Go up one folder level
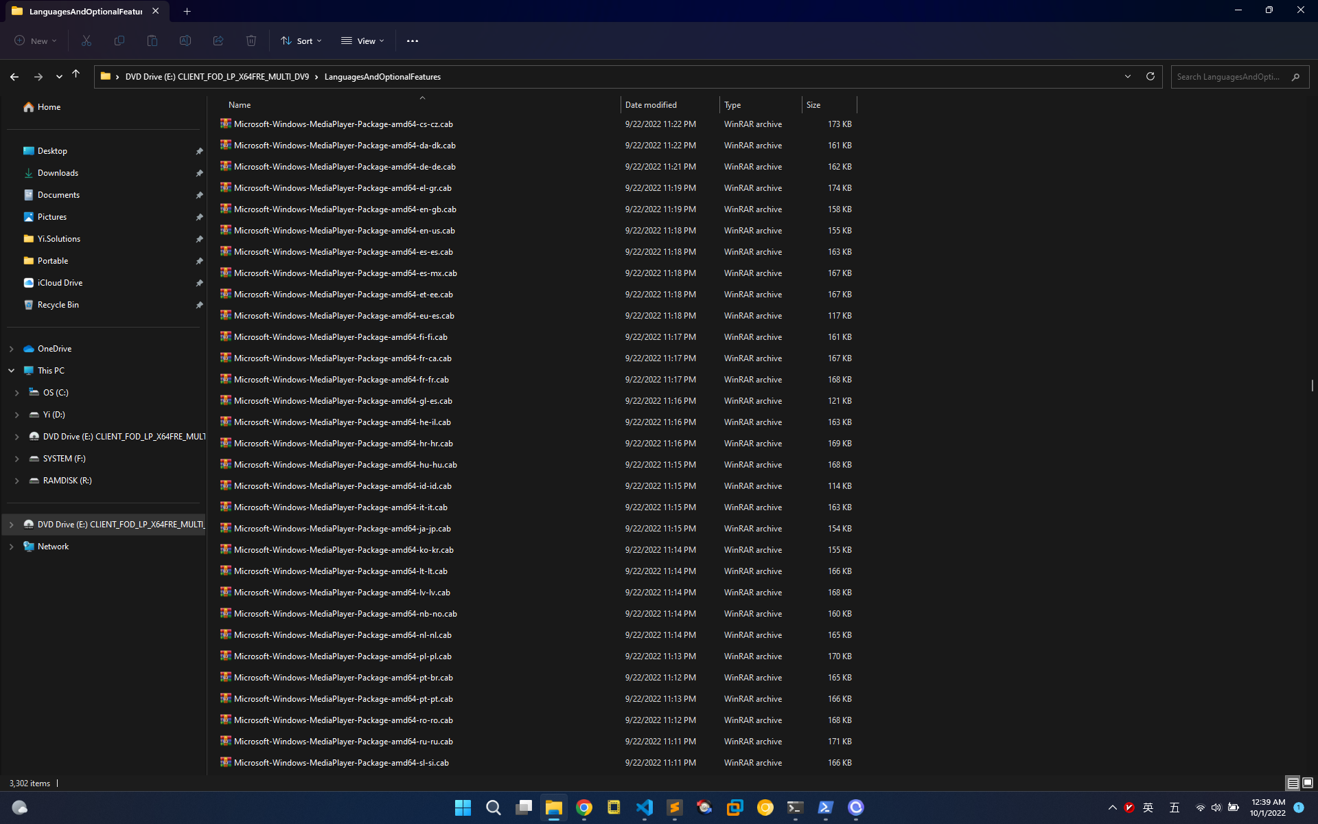 (x=76, y=75)
